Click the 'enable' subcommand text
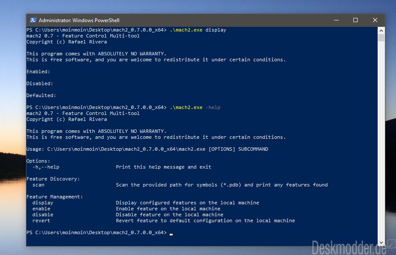 tap(41, 209)
